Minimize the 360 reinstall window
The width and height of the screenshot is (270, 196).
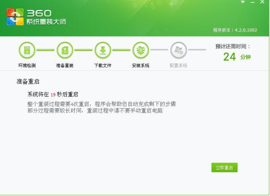[x=253, y=2]
